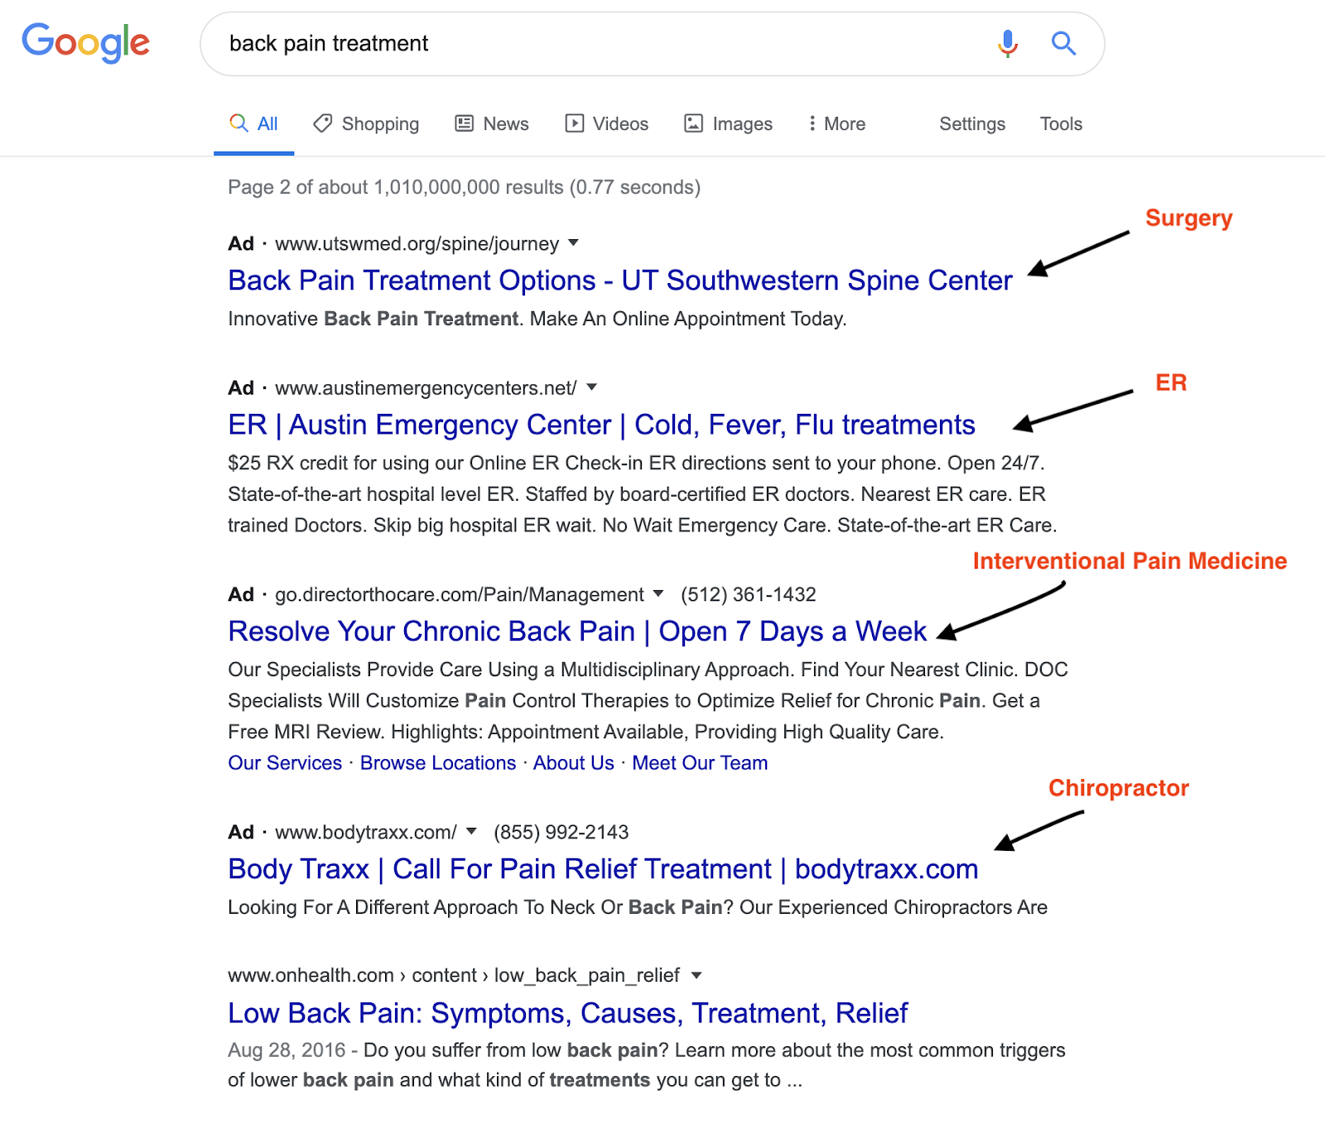Open the More search categories menu
The height and width of the screenshot is (1129, 1325).
837,124
